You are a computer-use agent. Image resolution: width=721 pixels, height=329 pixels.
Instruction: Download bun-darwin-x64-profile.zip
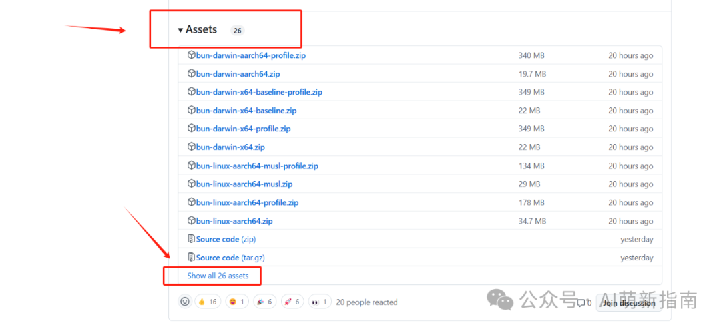click(243, 129)
